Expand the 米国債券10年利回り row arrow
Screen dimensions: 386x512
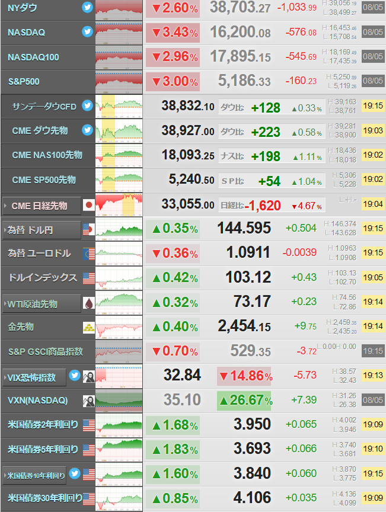click(x=5, y=475)
